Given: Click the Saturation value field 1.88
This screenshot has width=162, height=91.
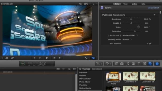Looking at the screenshot, I should coord(147,31).
